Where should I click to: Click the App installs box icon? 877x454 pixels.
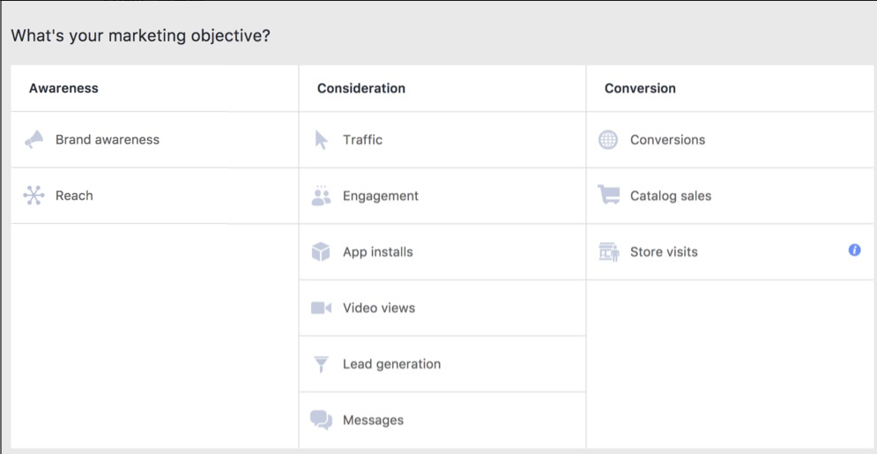click(321, 251)
